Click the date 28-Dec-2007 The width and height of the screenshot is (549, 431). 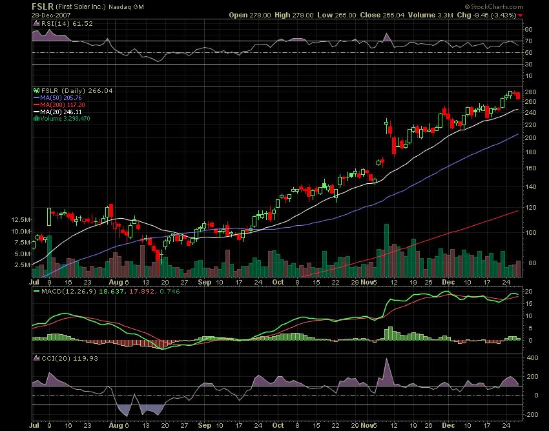[51, 15]
